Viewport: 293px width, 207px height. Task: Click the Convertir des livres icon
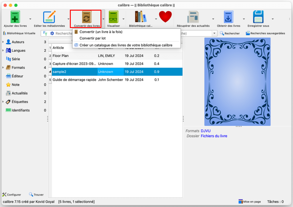click(x=87, y=17)
